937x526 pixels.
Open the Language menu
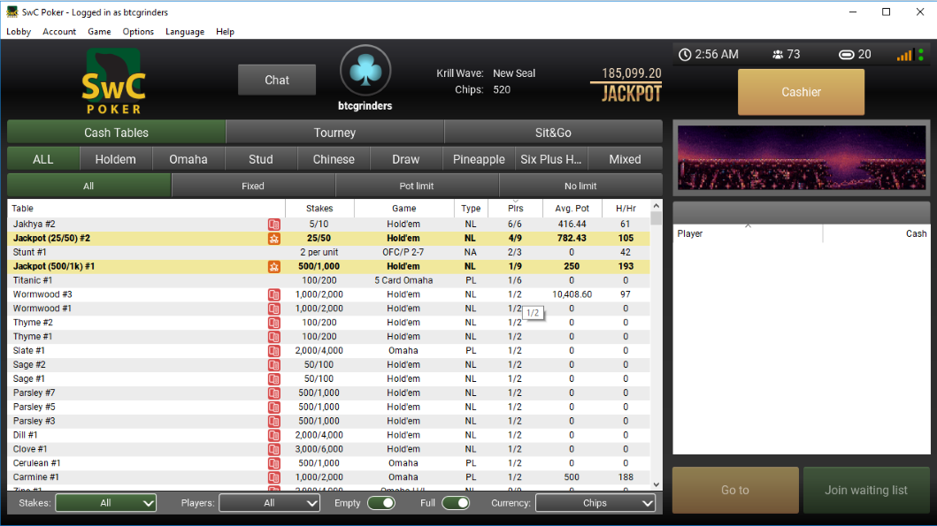click(x=185, y=32)
